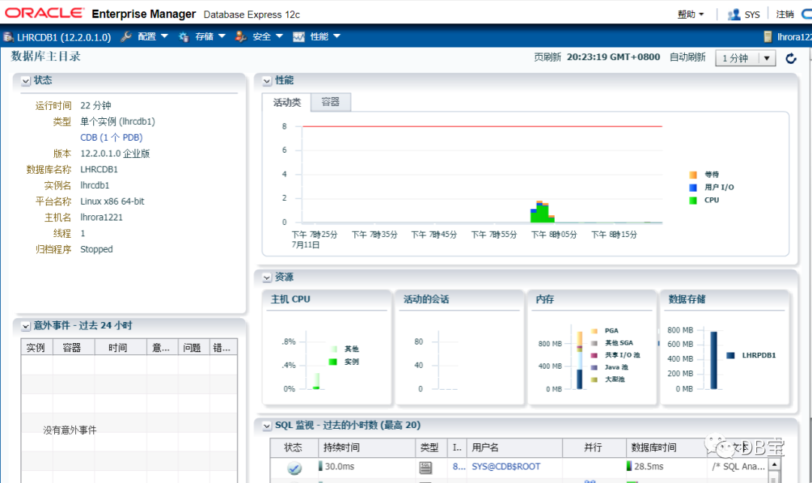Click the 时间 column header in incidents table
Image resolution: width=812 pixels, height=483 pixels.
[120, 348]
